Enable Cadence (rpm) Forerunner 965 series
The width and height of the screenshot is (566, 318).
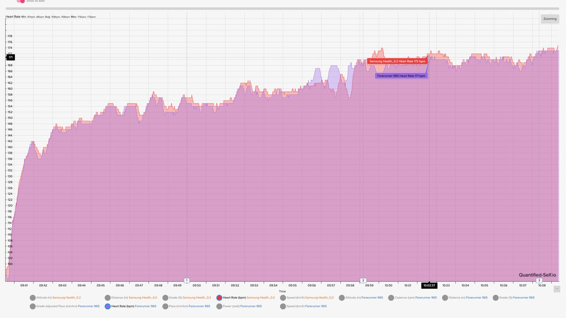[x=391, y=298]
